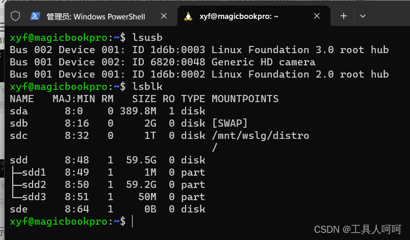Screen dimensions: 410x240
Task: Click the SIZE column header
Action: [x=144, y=99]
